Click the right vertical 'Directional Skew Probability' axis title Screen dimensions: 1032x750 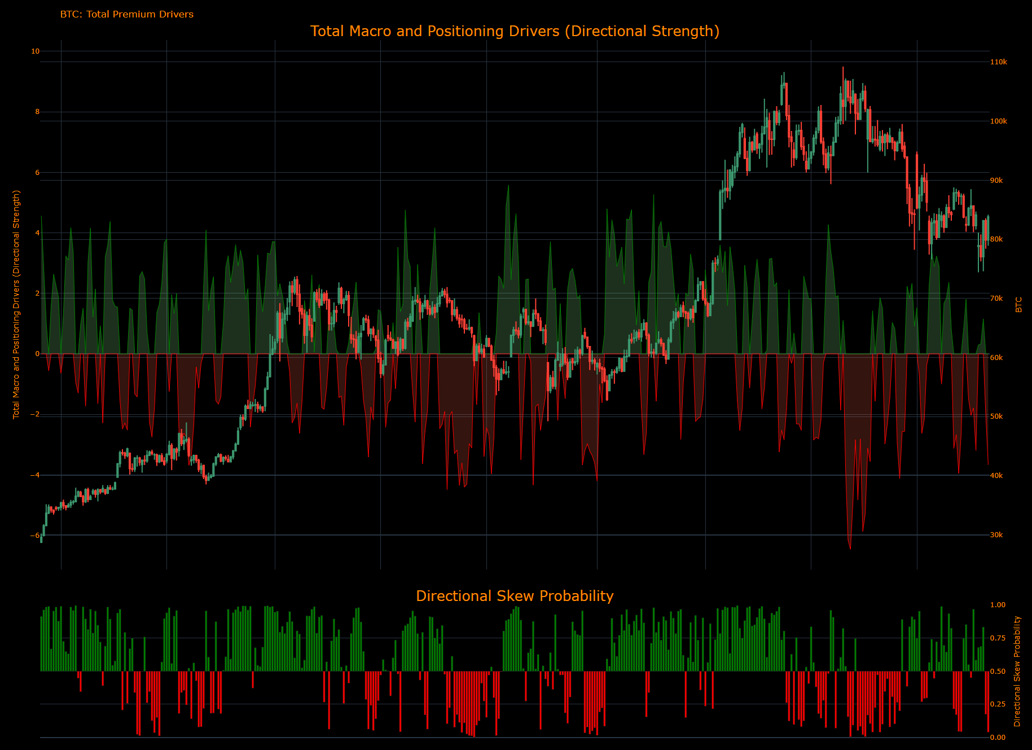point(1017,671)
